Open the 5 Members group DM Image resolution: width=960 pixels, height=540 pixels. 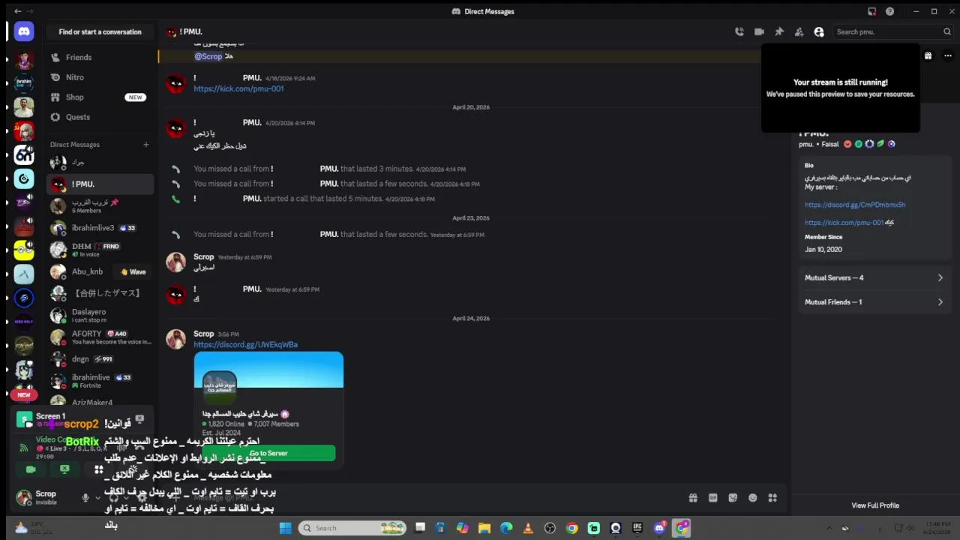click(x=100, y=206)
